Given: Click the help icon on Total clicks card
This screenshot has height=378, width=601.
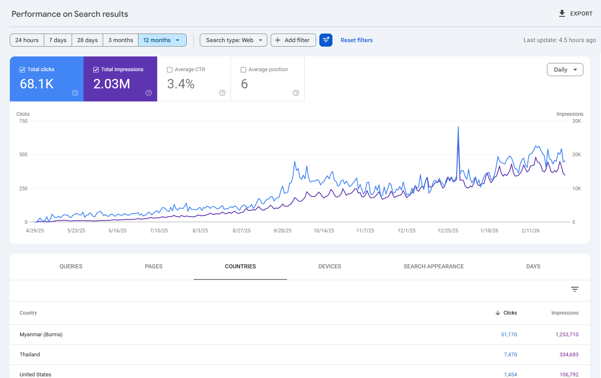Looking at the screenshot, I should tap(75, 93).
